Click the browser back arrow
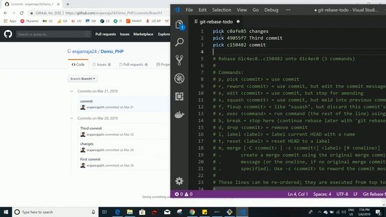 pyautogui.click(x=5, y=13)
